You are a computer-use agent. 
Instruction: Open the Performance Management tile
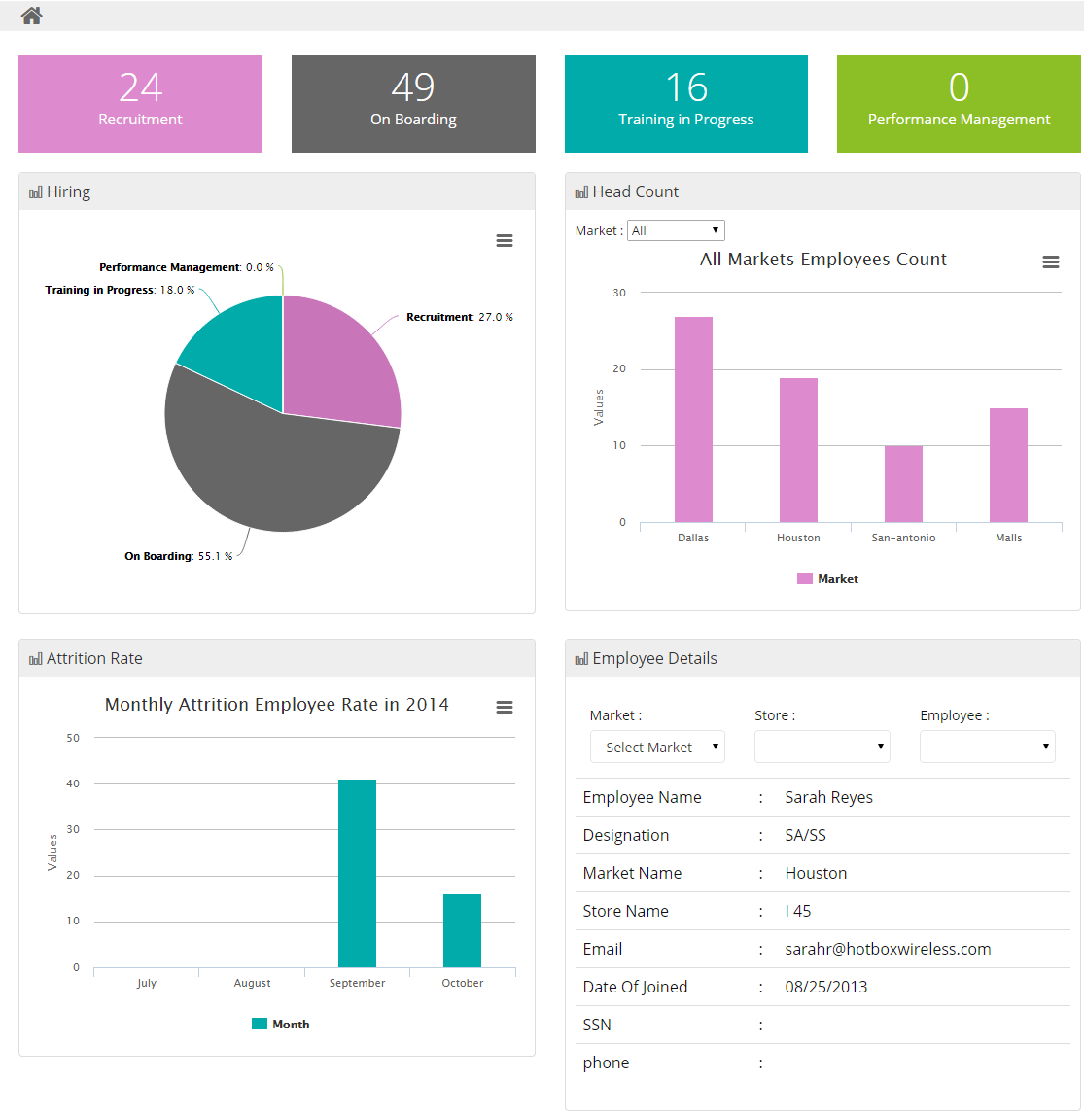tap(959, 104)
